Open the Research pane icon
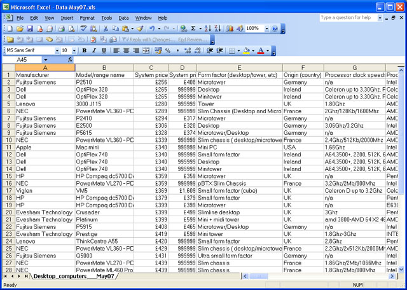This screenshot has height=290, width=407. coord(93,29)
